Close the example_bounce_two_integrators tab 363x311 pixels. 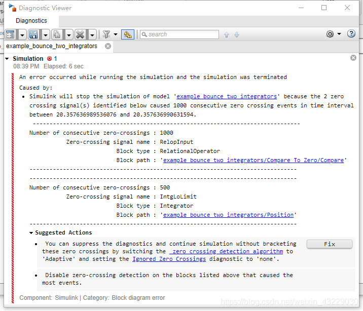(x=108, y=46)
